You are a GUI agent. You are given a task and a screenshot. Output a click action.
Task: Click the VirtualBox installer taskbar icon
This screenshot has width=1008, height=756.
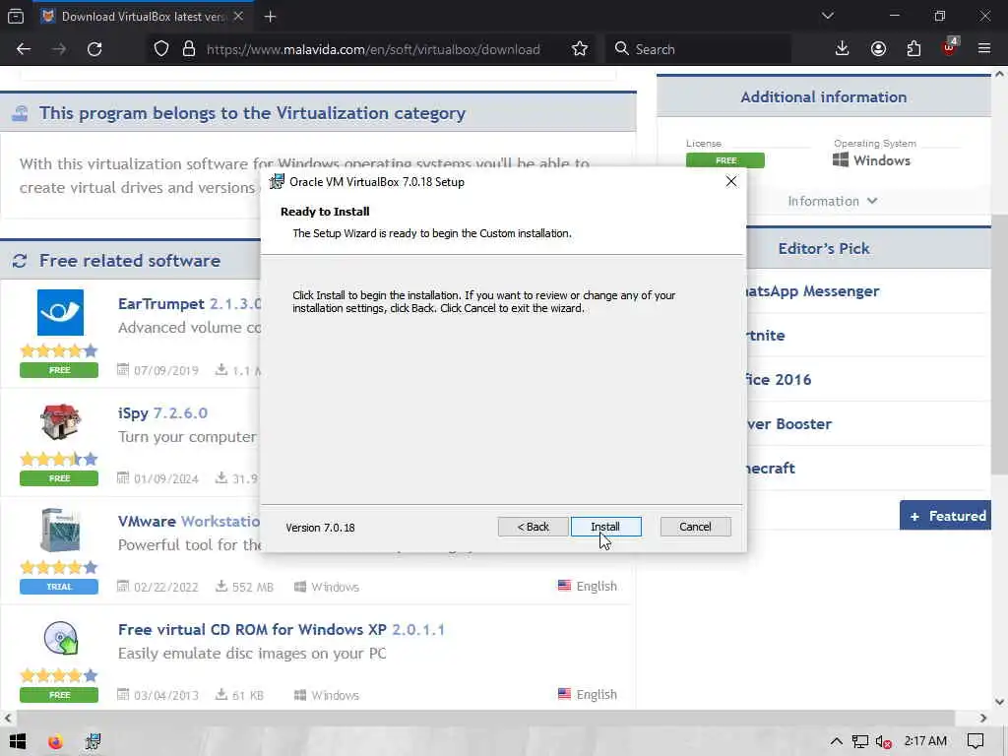pos(93,741)
